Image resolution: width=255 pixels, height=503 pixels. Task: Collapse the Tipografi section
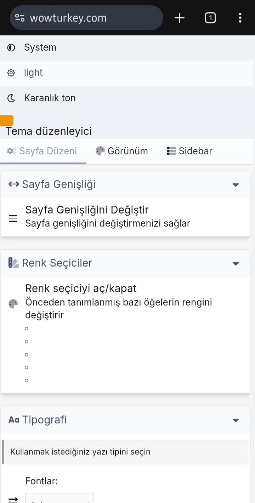pyautogui.click(x=236, y=421)
